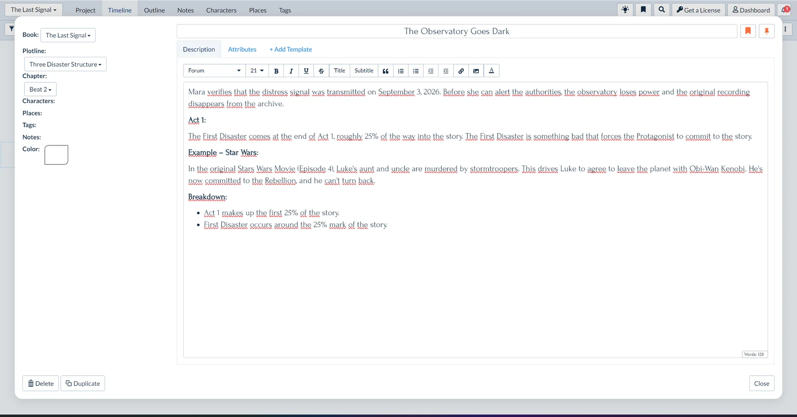Open search with magnifier icon
Screen dimensions: 797x417
coord(662,9)
